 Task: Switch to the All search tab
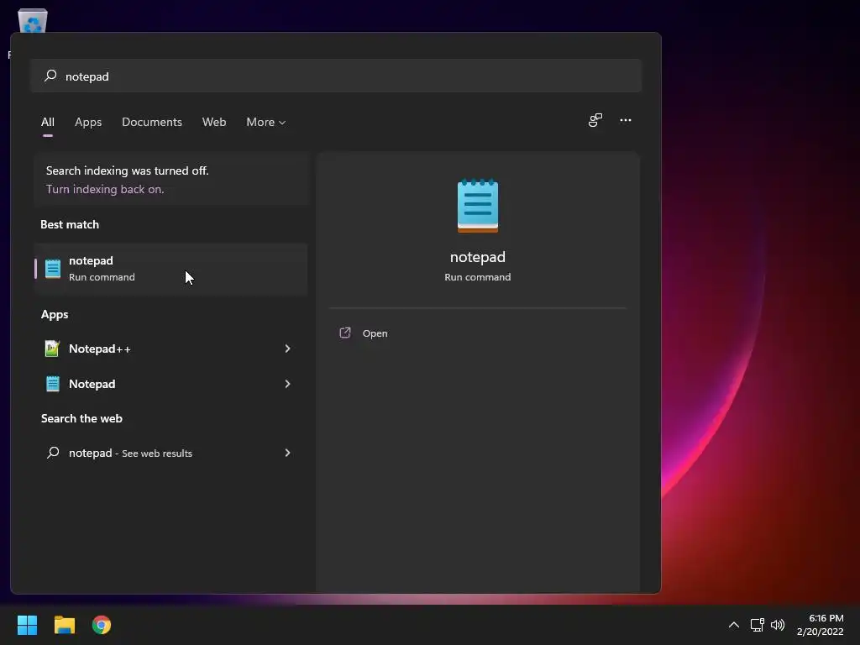pos(48,123)
